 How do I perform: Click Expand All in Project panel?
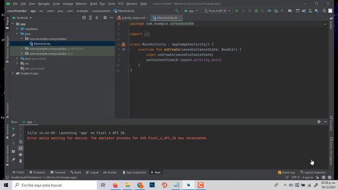[x=90, y=17]
